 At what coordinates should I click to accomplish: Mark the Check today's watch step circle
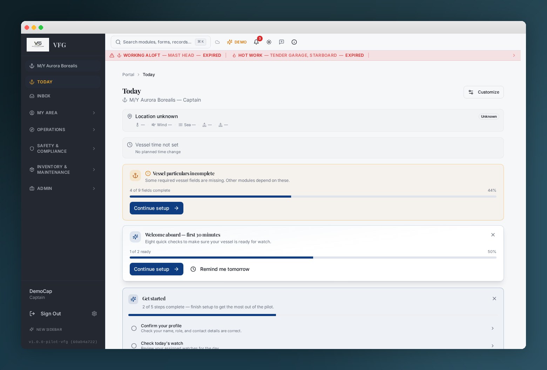click(134, 346)
